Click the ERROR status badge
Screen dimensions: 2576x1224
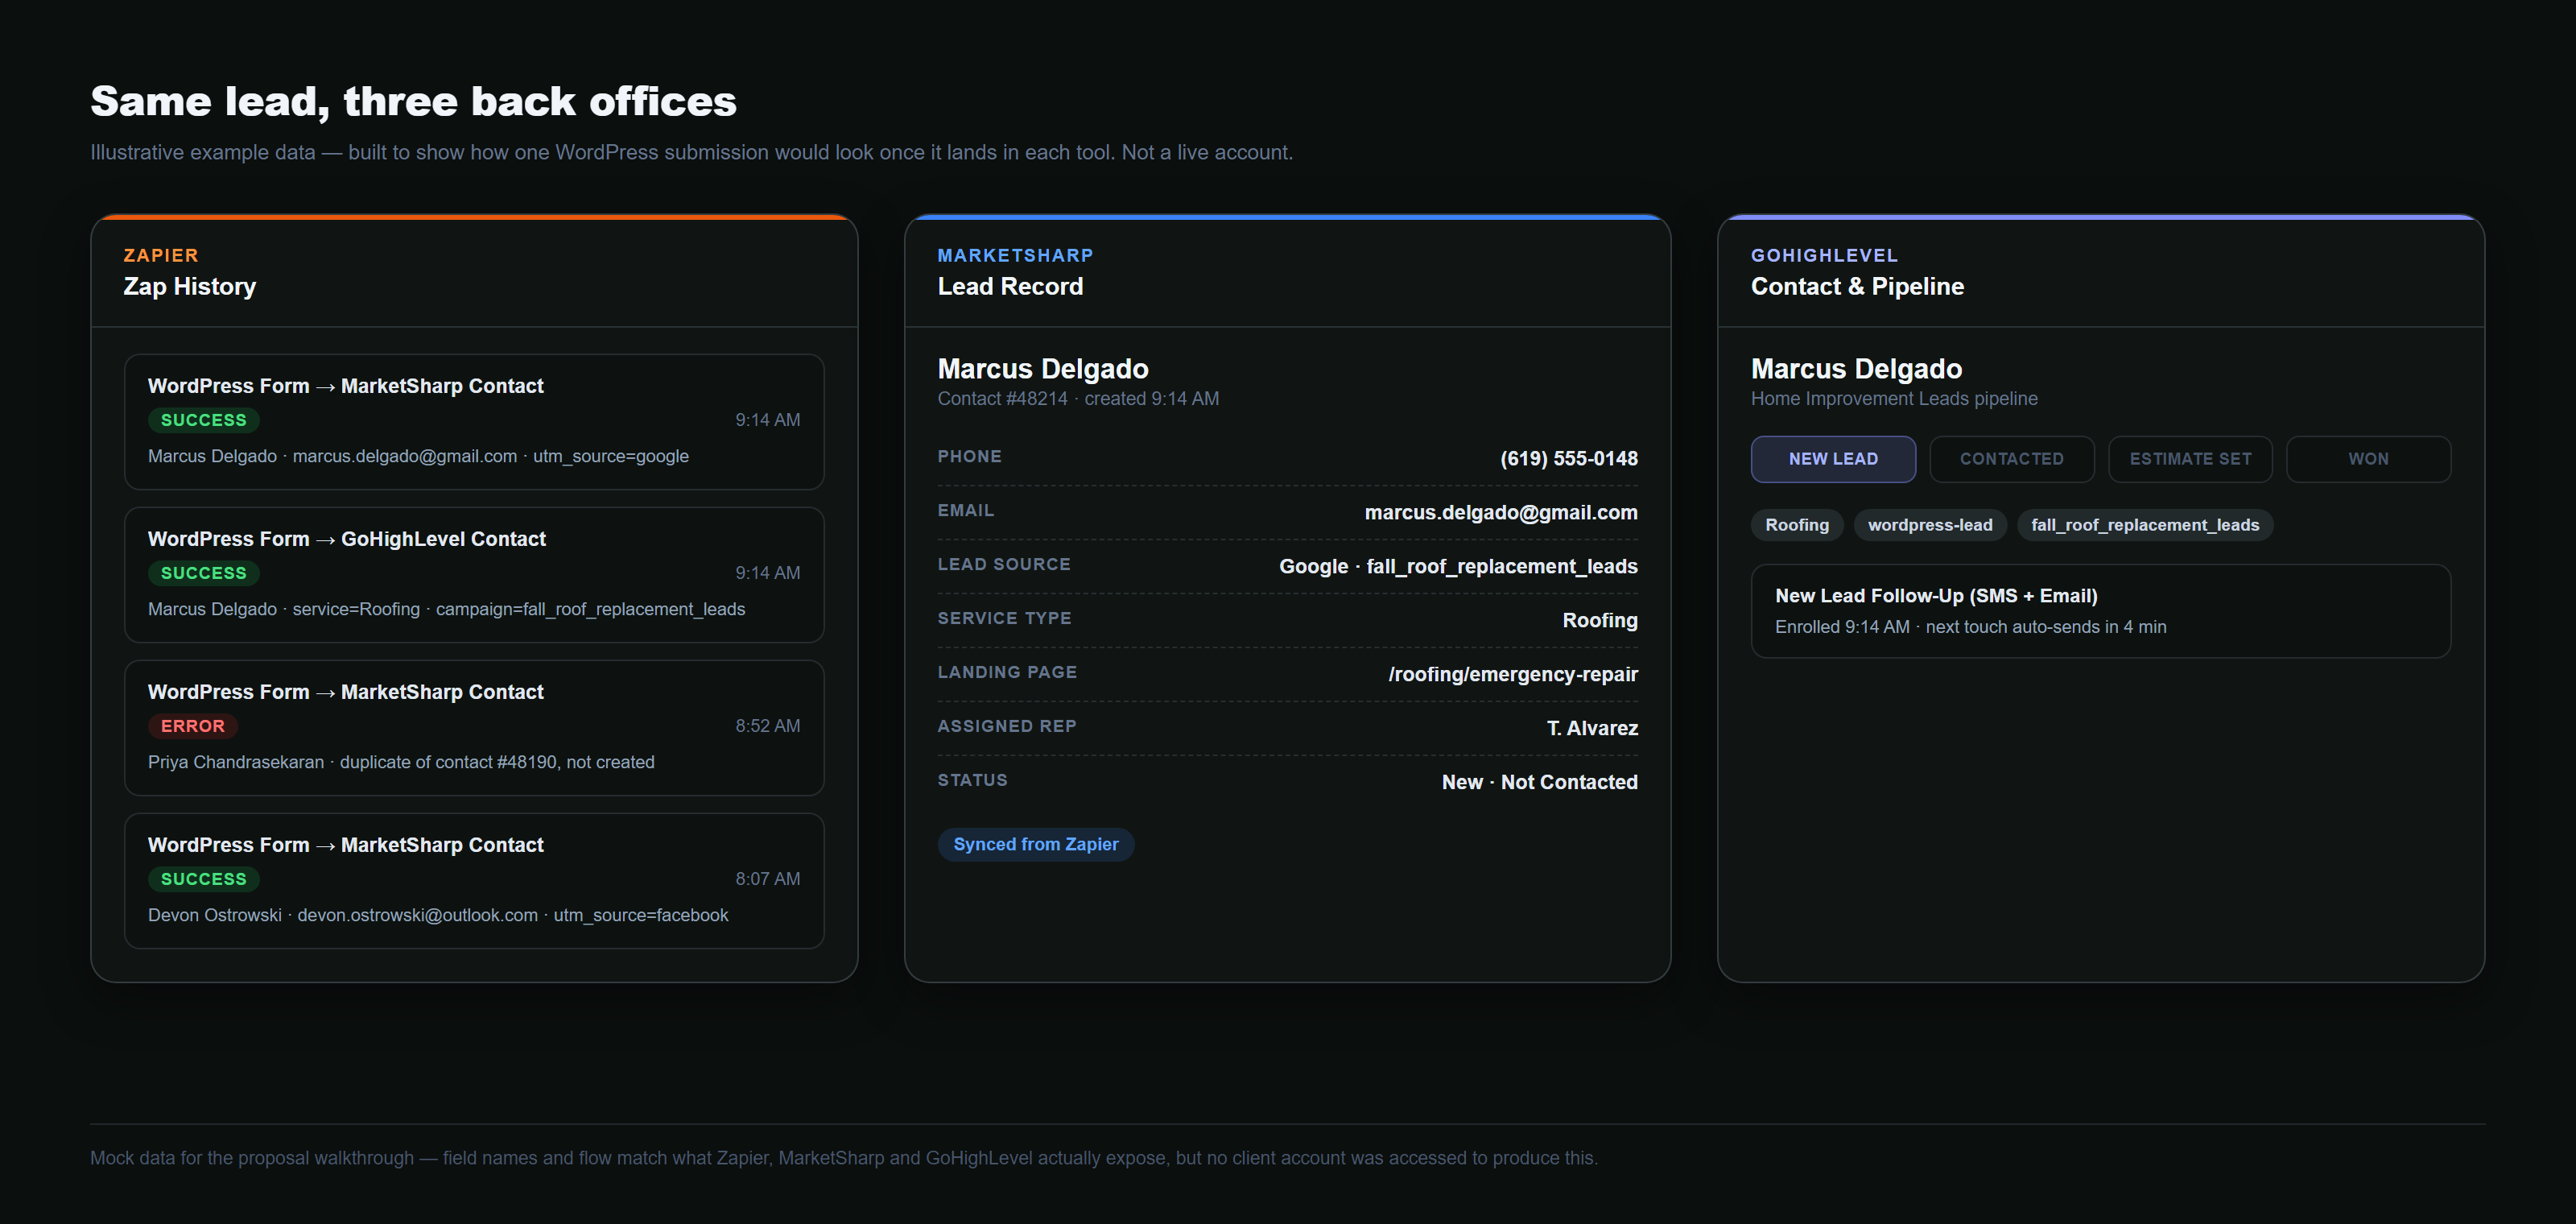tap(193, 726)
